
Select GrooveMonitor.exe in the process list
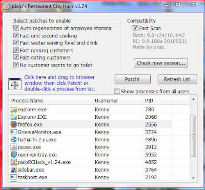(x=39, y=132)
